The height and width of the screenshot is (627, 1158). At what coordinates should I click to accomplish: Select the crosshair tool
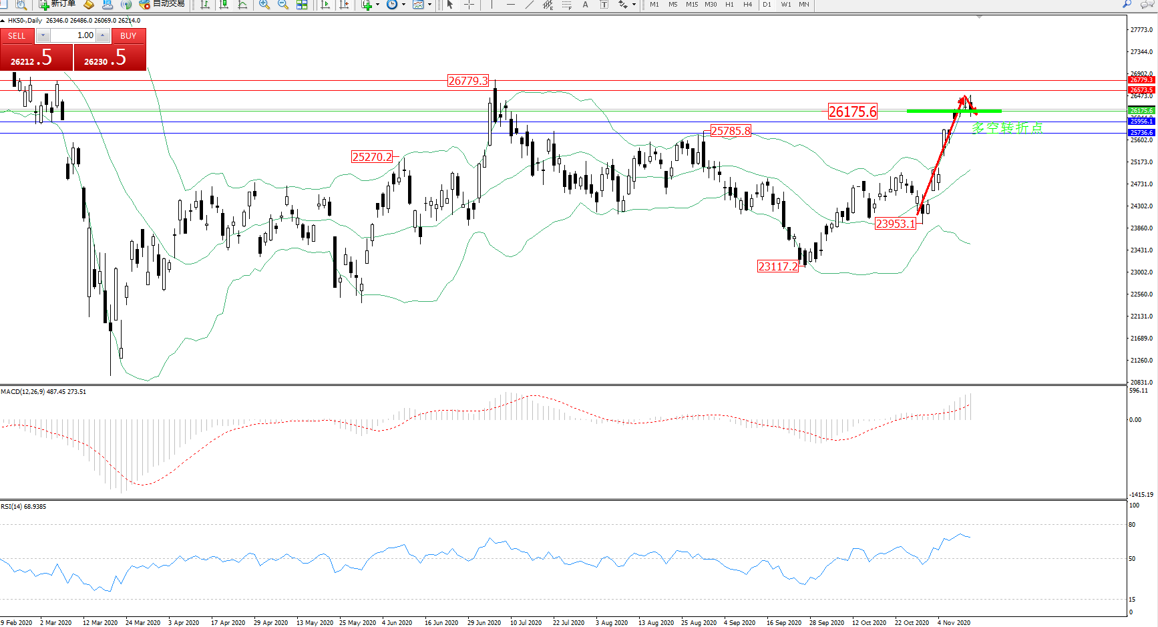(469, 5)
